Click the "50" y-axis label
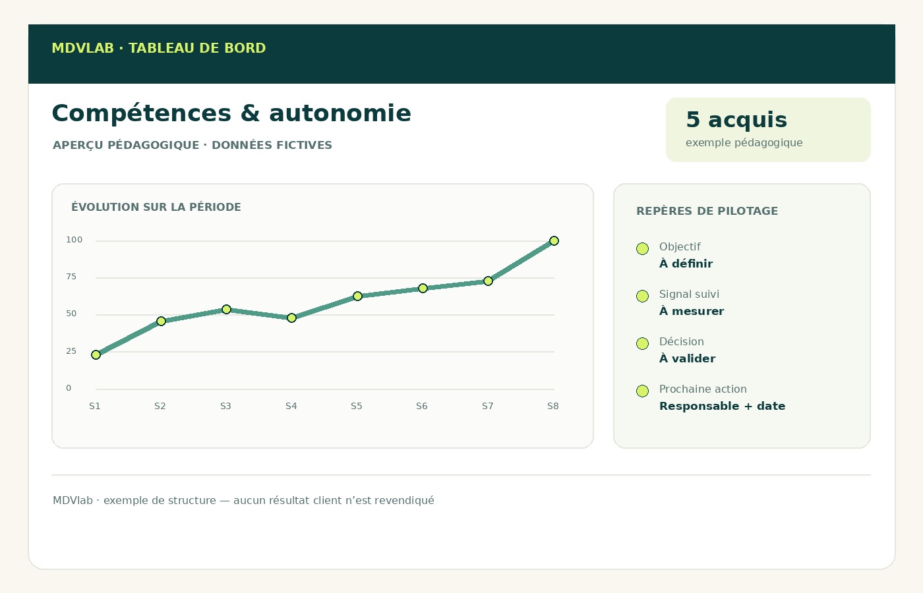This screenshot has width=923, height=593. pos(71,314)
